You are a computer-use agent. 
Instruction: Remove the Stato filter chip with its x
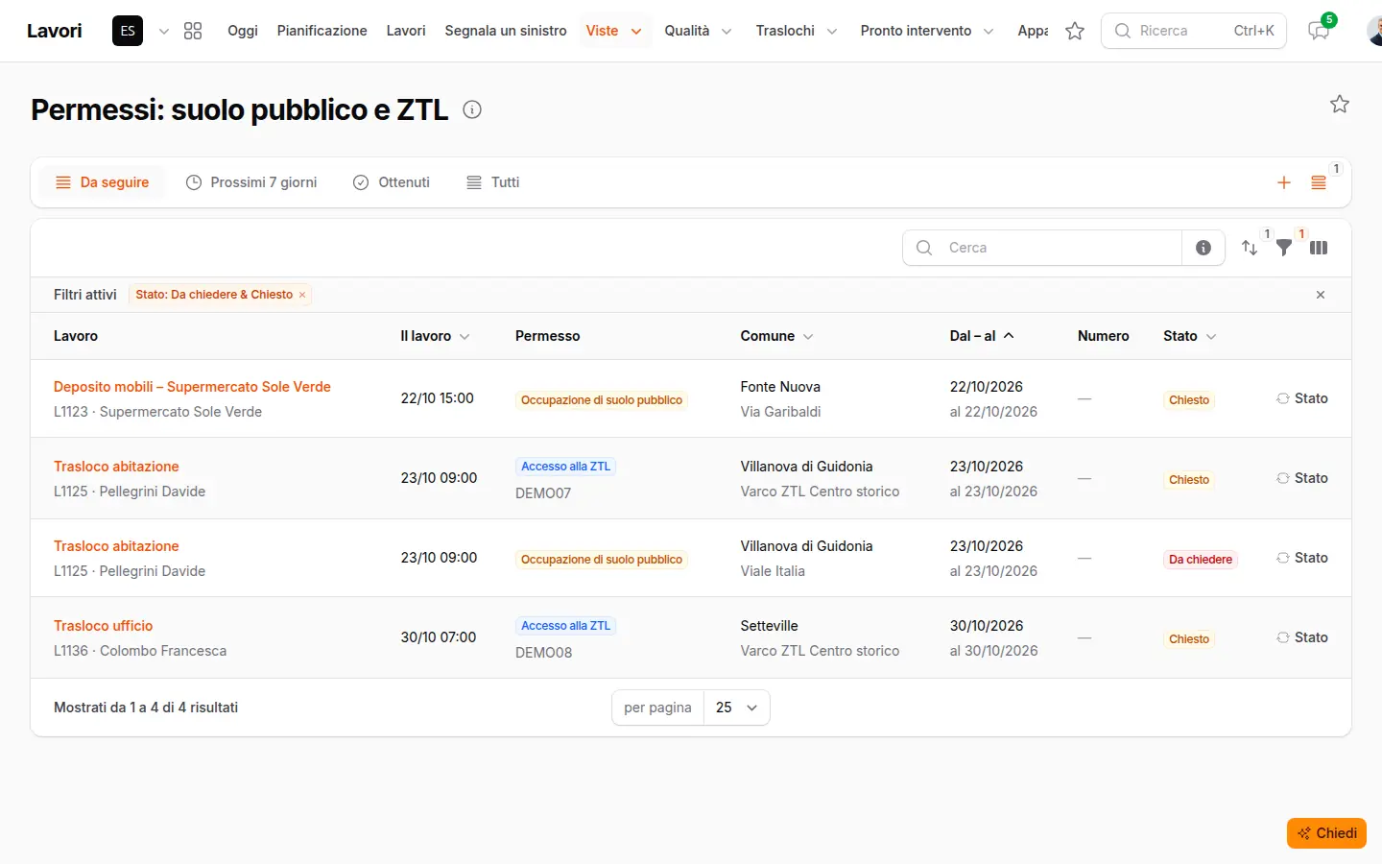click(x=302, y=295)
